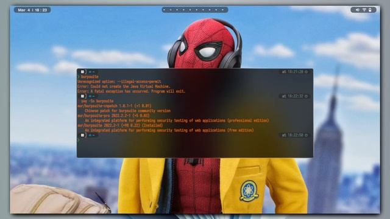Open the workspace indicator dots in top bar
This screenshot has height=219, width=390.
point(195,10)
